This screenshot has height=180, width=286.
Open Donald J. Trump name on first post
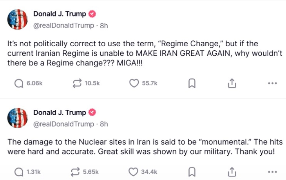click(x=60, y=14)
